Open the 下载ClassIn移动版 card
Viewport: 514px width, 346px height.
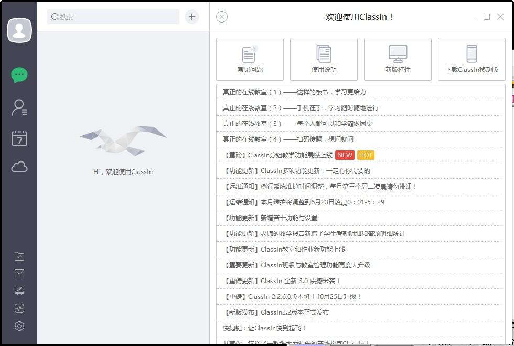pyautogui.click(x=472, y=59)
